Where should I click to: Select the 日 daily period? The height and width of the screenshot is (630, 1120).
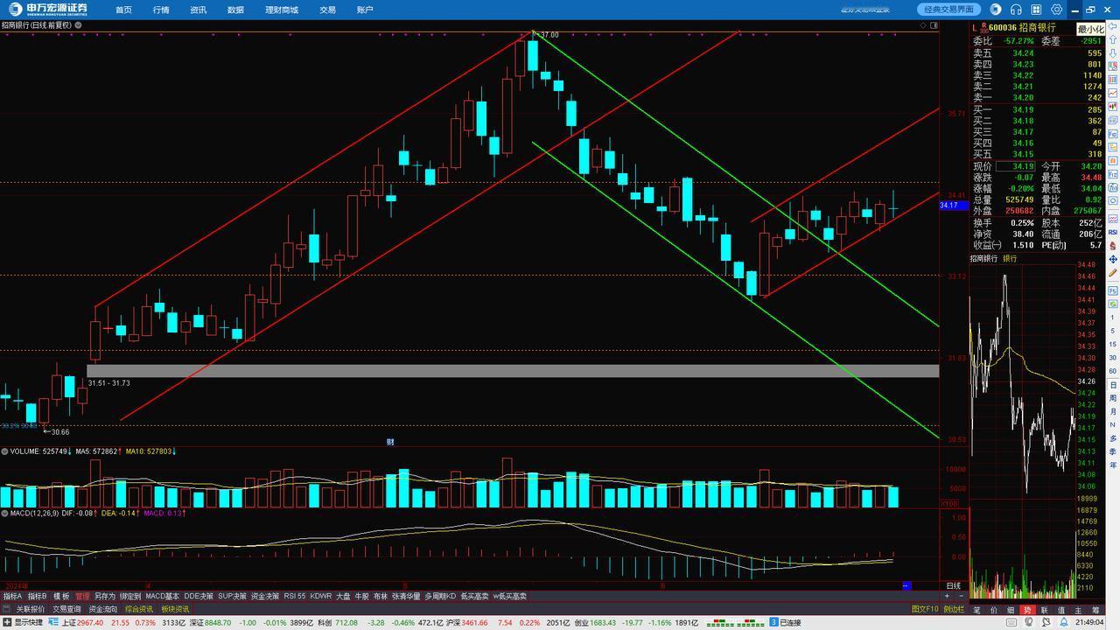(x=1113, y=386)
